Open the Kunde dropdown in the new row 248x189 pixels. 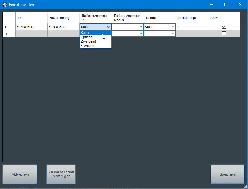173,34
